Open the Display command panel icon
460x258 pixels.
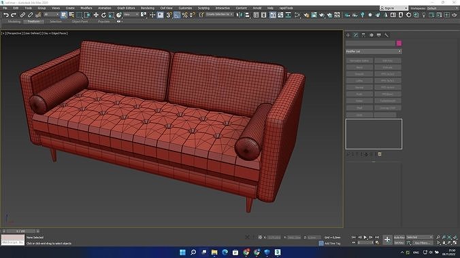click(x=379, y=35)
